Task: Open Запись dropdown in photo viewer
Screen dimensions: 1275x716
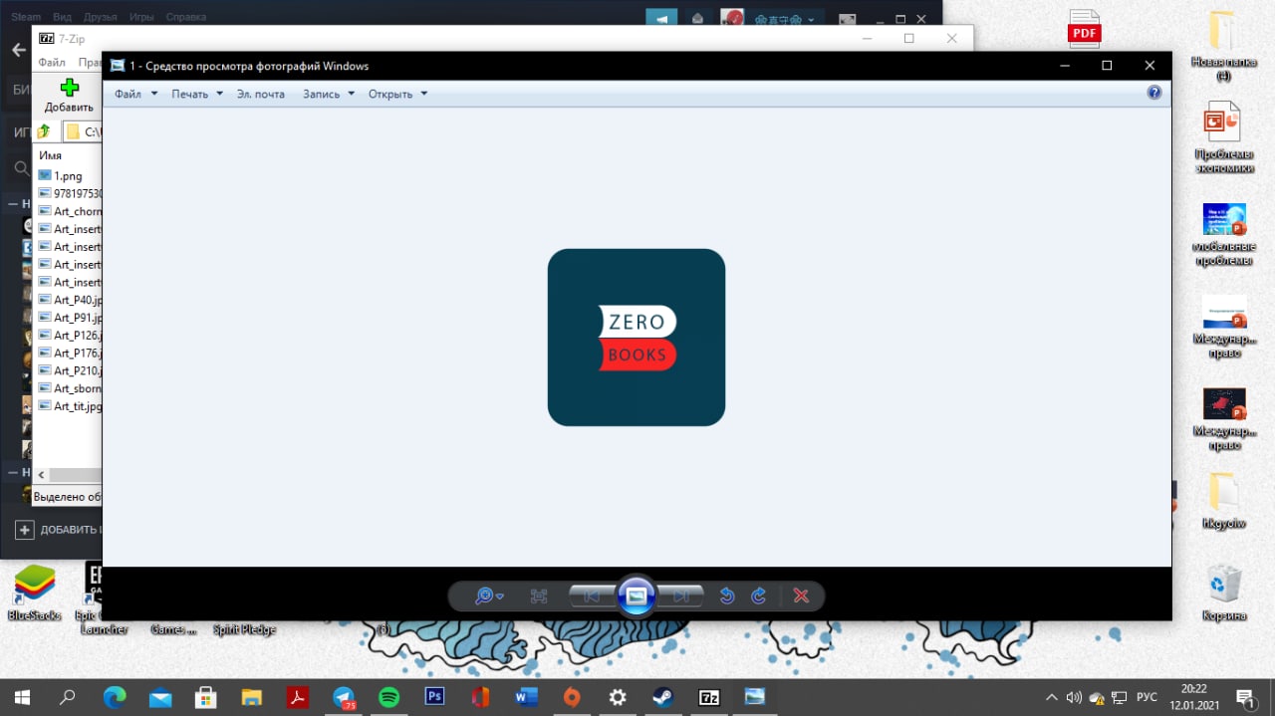Action: pyautogui.click(x=329, y=94)
